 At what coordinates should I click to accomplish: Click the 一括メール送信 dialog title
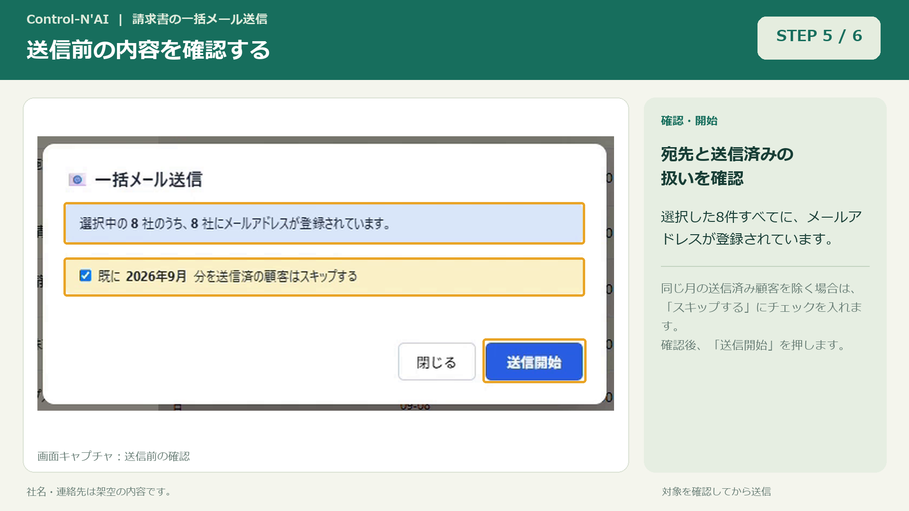click(x=148, y=180)
